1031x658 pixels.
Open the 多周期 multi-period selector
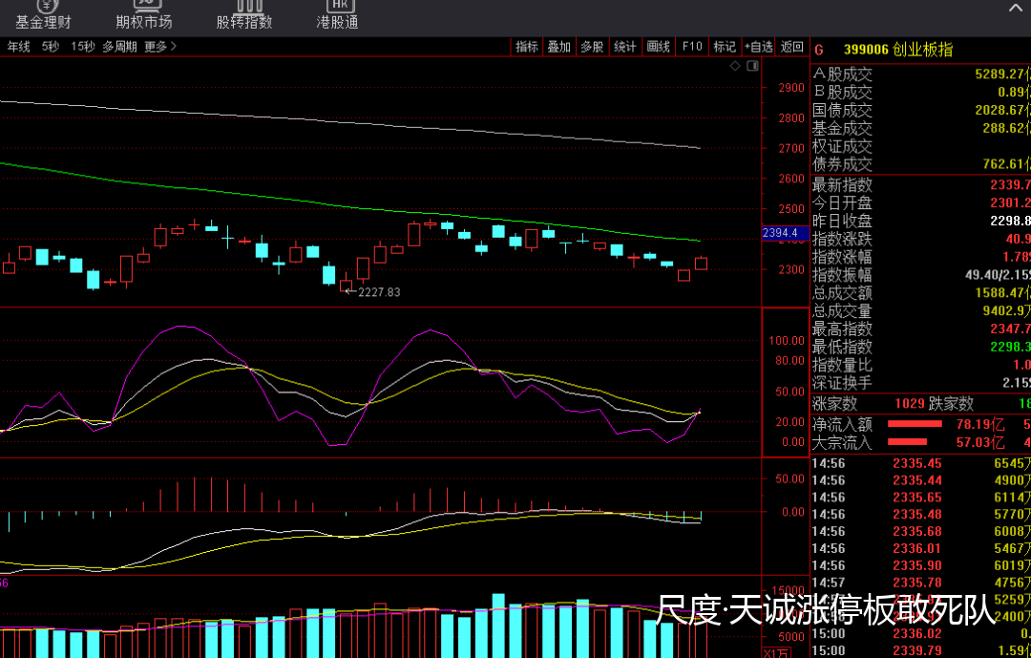tap(120, 46)
